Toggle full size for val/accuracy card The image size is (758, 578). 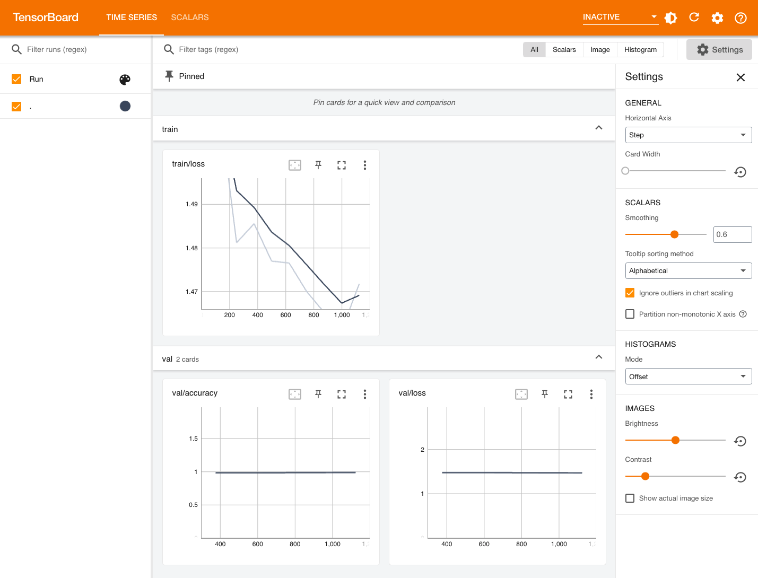pos(342,394)
